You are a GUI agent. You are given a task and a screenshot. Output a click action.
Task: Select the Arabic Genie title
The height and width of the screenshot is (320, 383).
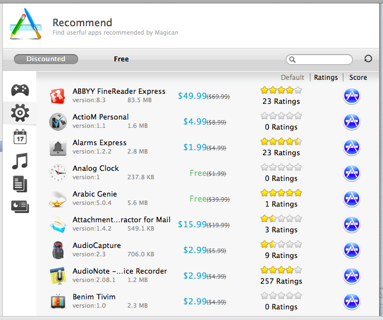pyautogui.click(x=95, y=194)
